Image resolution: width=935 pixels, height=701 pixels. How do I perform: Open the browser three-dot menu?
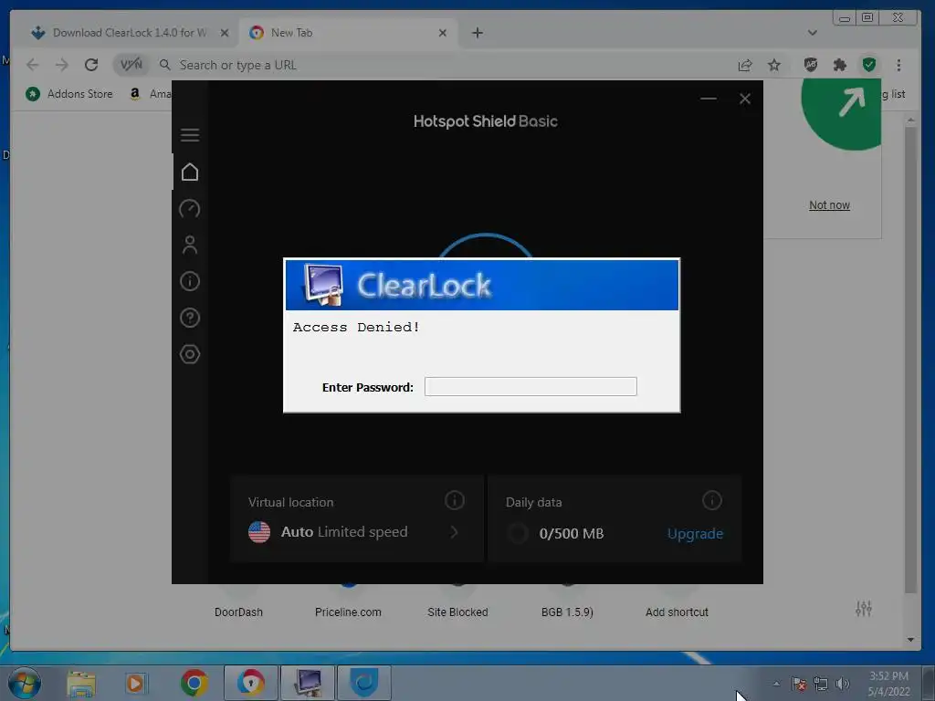point(898,65)
